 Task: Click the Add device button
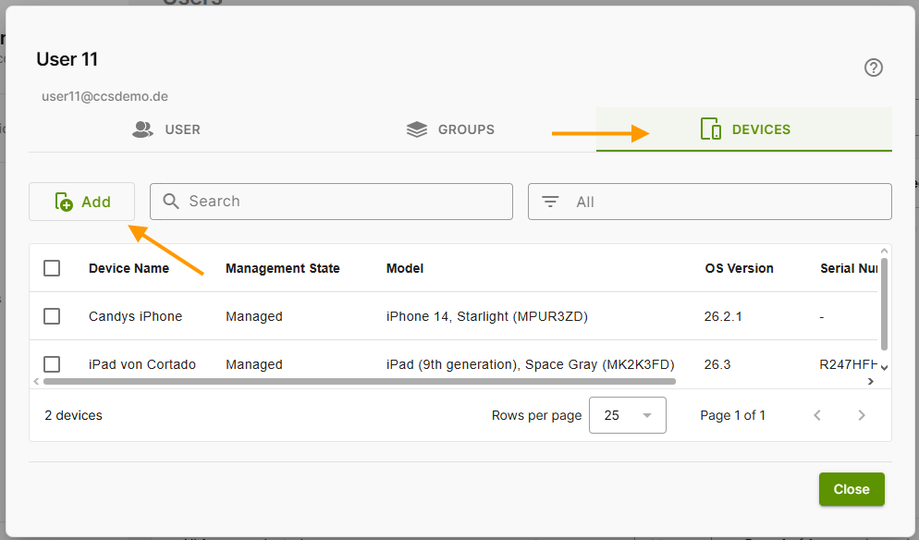[x=82, y=202]
